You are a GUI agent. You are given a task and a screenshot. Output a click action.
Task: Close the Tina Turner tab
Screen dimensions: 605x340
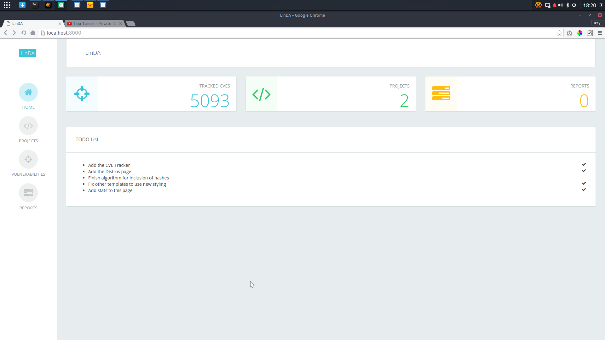(x=121, y=24)
